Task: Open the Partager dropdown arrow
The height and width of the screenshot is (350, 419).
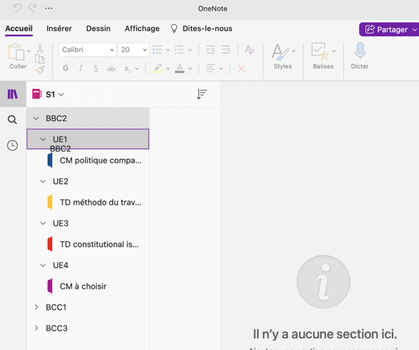Action: tap(414, 30)
